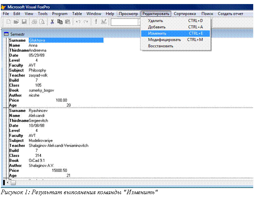Viewport: 254px width, 197px height.
Task: Click the Class value 314
Action: 38,155
